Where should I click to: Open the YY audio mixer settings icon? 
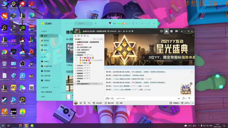tap(89, 103)
